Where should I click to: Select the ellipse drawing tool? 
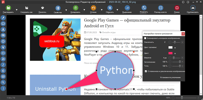coord(3,53)
